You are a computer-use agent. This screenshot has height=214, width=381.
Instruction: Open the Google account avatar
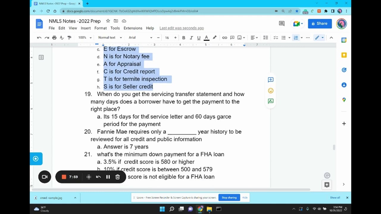coord(341,24)
